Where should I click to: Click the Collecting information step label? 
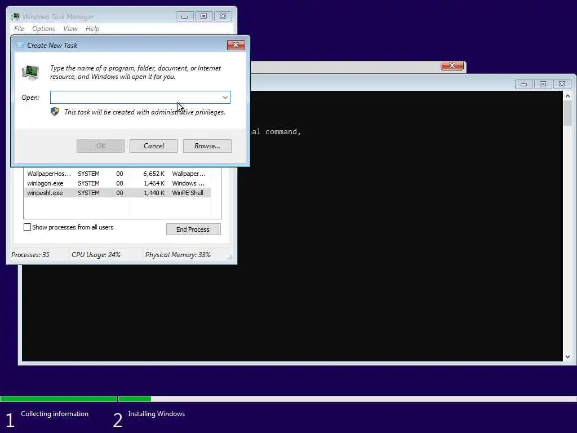pos(55,414)
